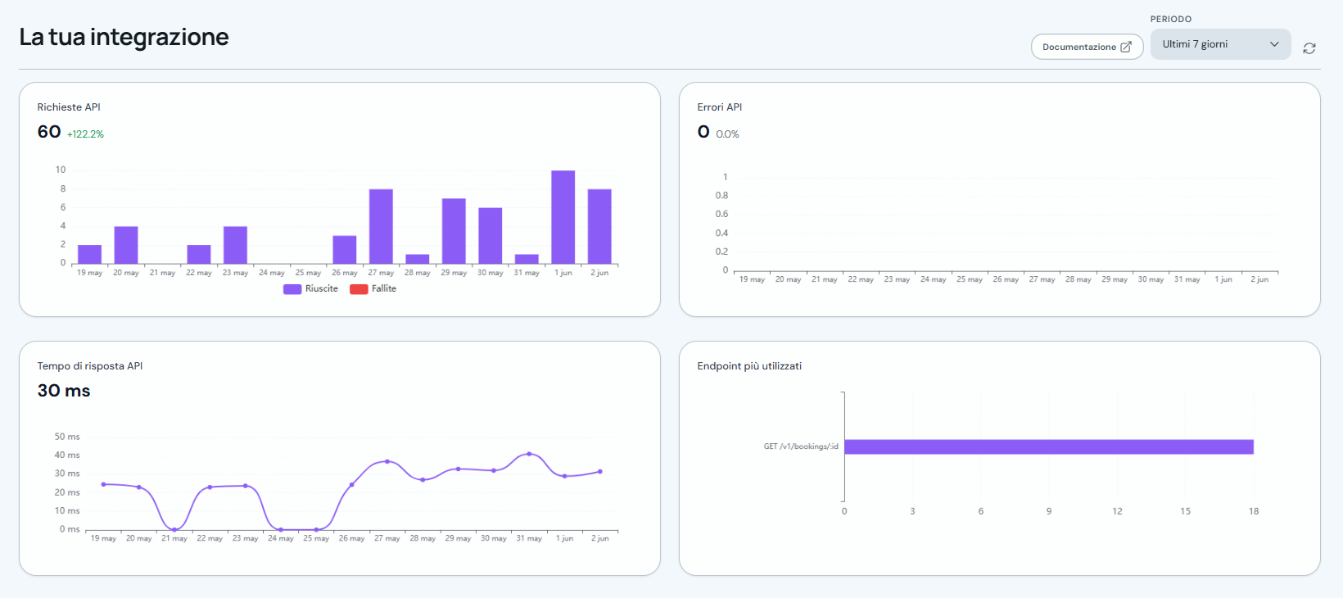Open the Ultimi 7 giorni period dropdown
Viewport: 1343px width, 598px height.
coord(1220,44)
